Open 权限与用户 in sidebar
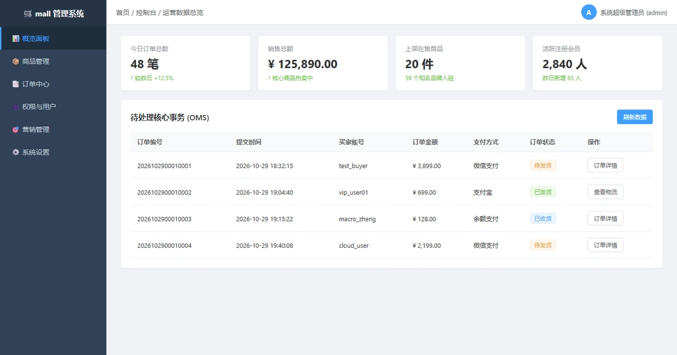 (53, 106)
